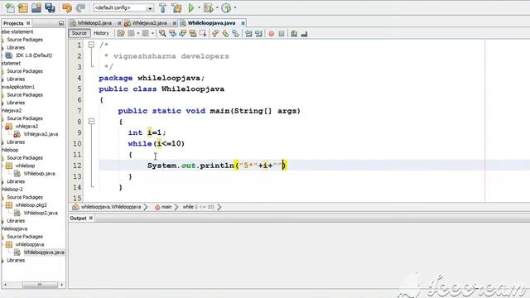This screenshot has width=530, height=298.
Task: Minimize the Projects panel
Action: [61, 23]
